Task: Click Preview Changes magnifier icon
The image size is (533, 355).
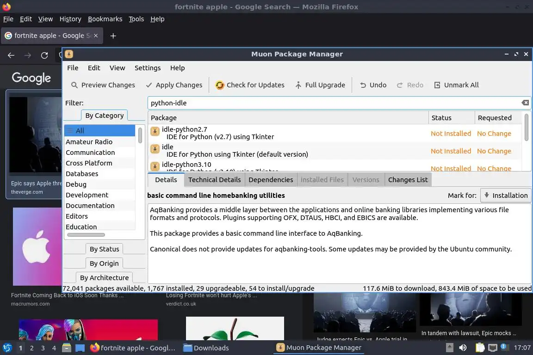Action: pyautogui.click(x=74, y=85)
